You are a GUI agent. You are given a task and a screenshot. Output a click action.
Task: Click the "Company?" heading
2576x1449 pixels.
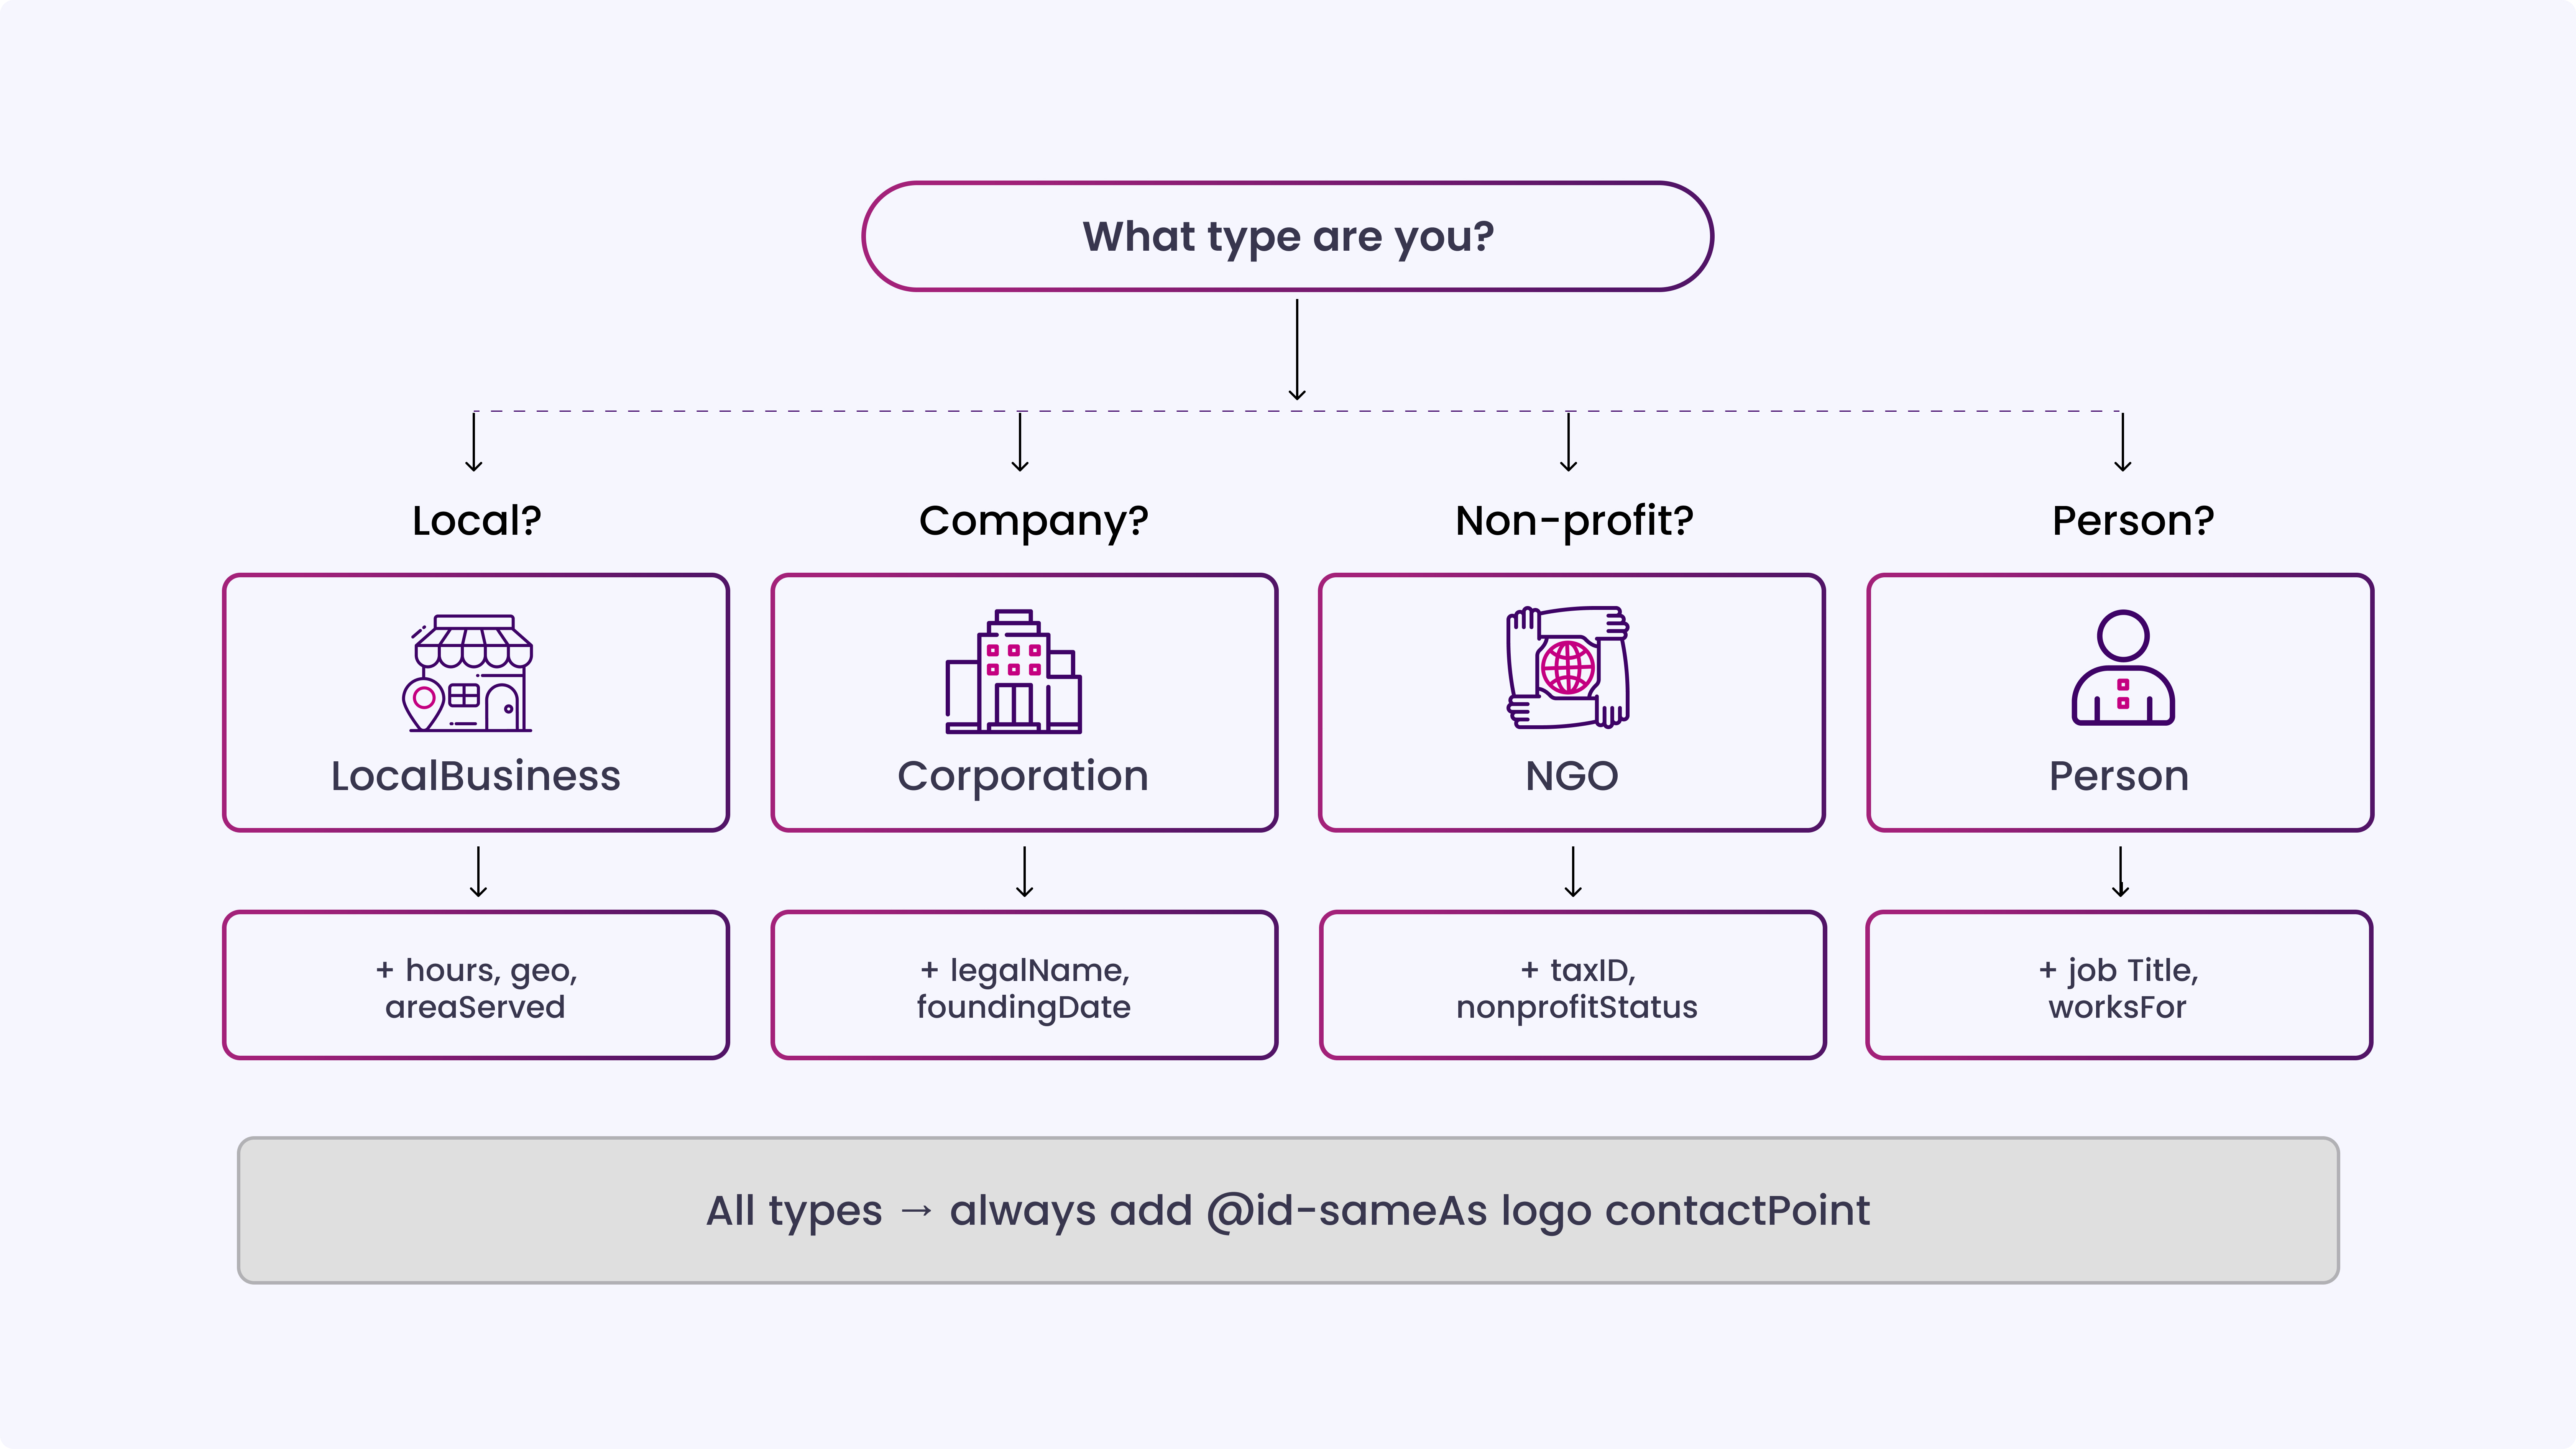(1033, 521)
